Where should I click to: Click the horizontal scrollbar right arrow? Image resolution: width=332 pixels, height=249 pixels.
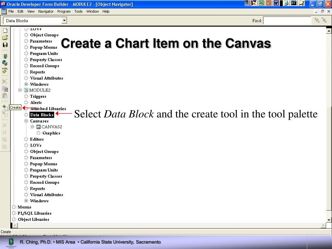click(323, 225)
